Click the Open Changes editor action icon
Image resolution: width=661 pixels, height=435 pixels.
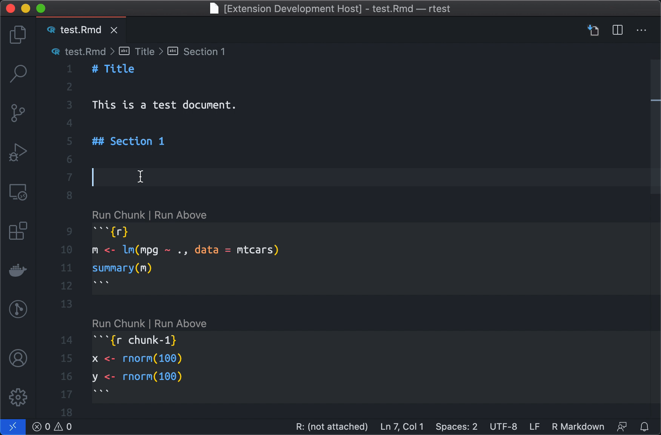tap(593, 30)
